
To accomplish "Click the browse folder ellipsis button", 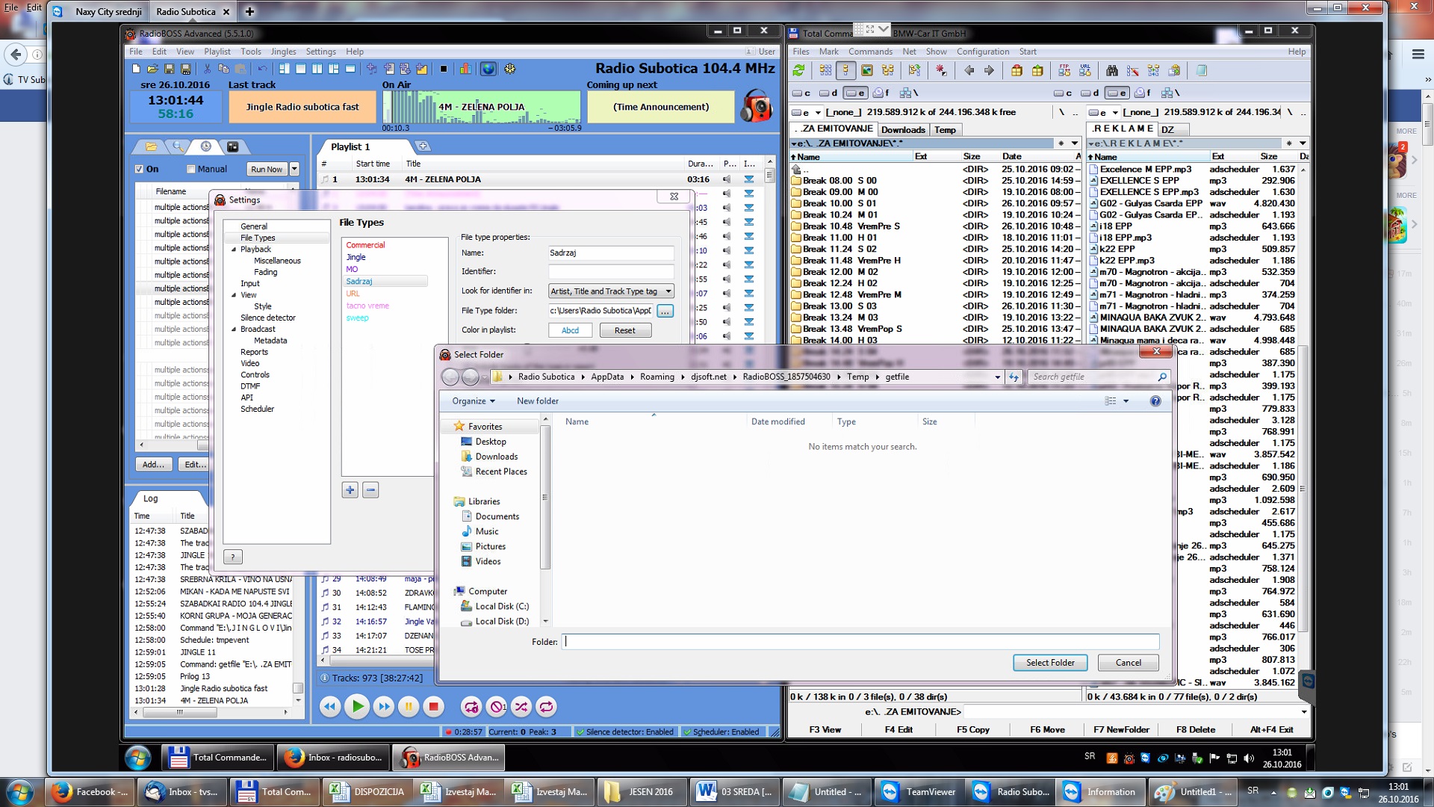I will click(x=665, y=311).
